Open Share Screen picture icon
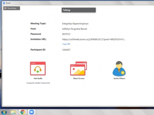This screenshot has width=154, height=115. coord(79,68)
